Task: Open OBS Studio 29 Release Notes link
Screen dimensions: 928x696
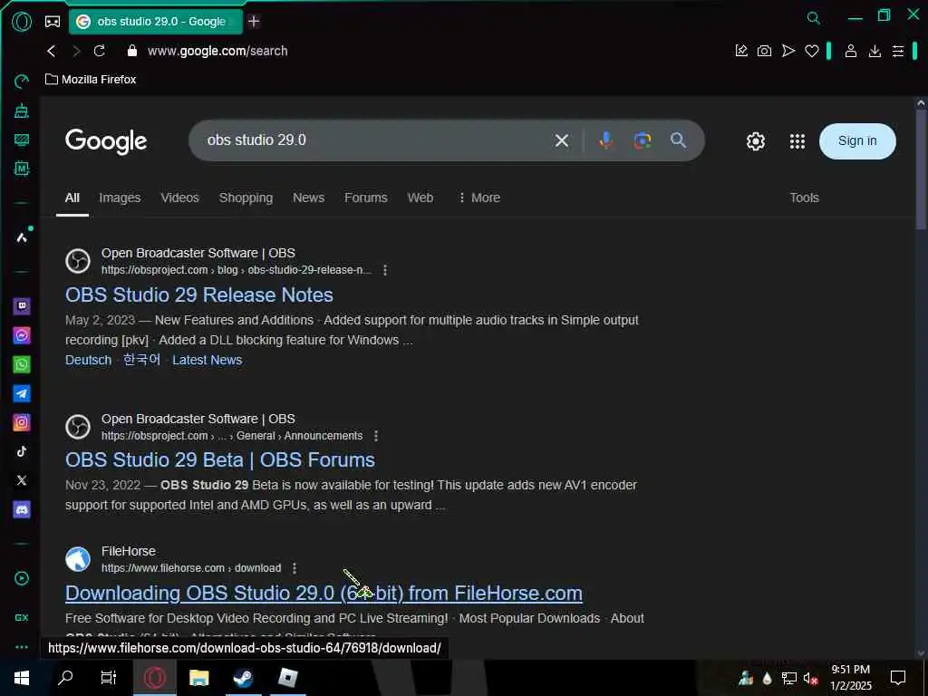Action: (198, 295)
